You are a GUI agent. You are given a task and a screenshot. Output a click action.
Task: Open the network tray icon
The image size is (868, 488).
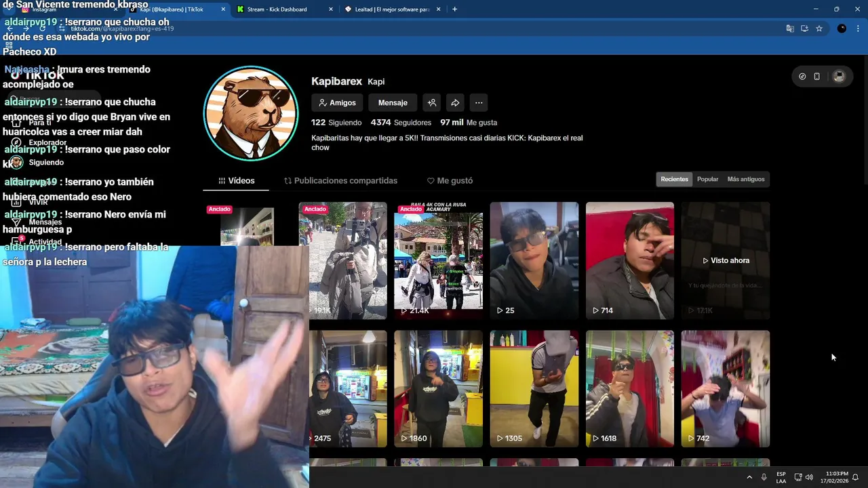798,477
